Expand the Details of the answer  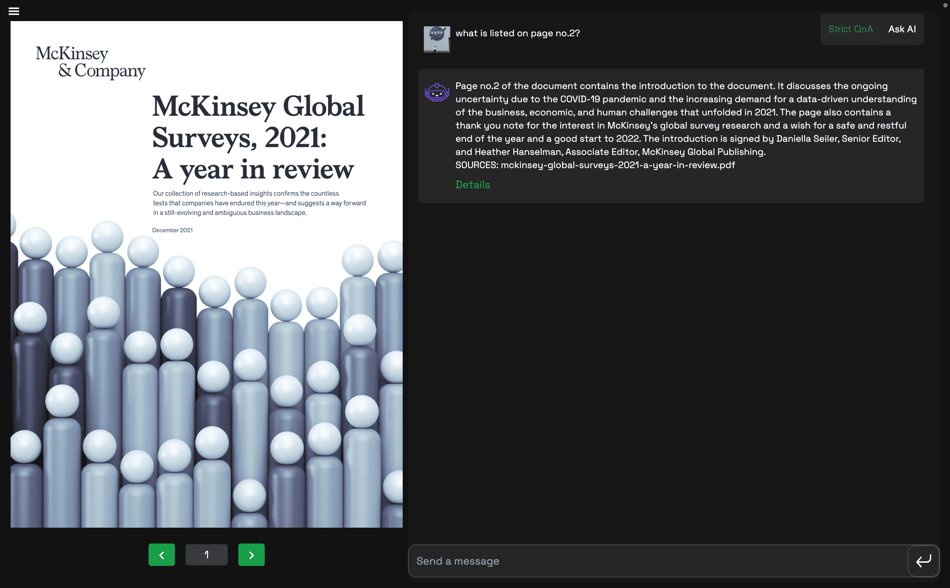tap(472, 185)
